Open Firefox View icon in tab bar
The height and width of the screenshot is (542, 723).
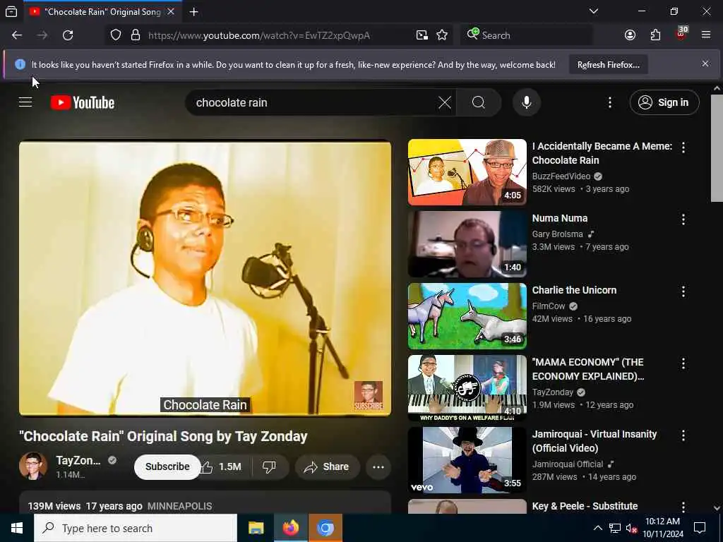click(x=11, y=12)
